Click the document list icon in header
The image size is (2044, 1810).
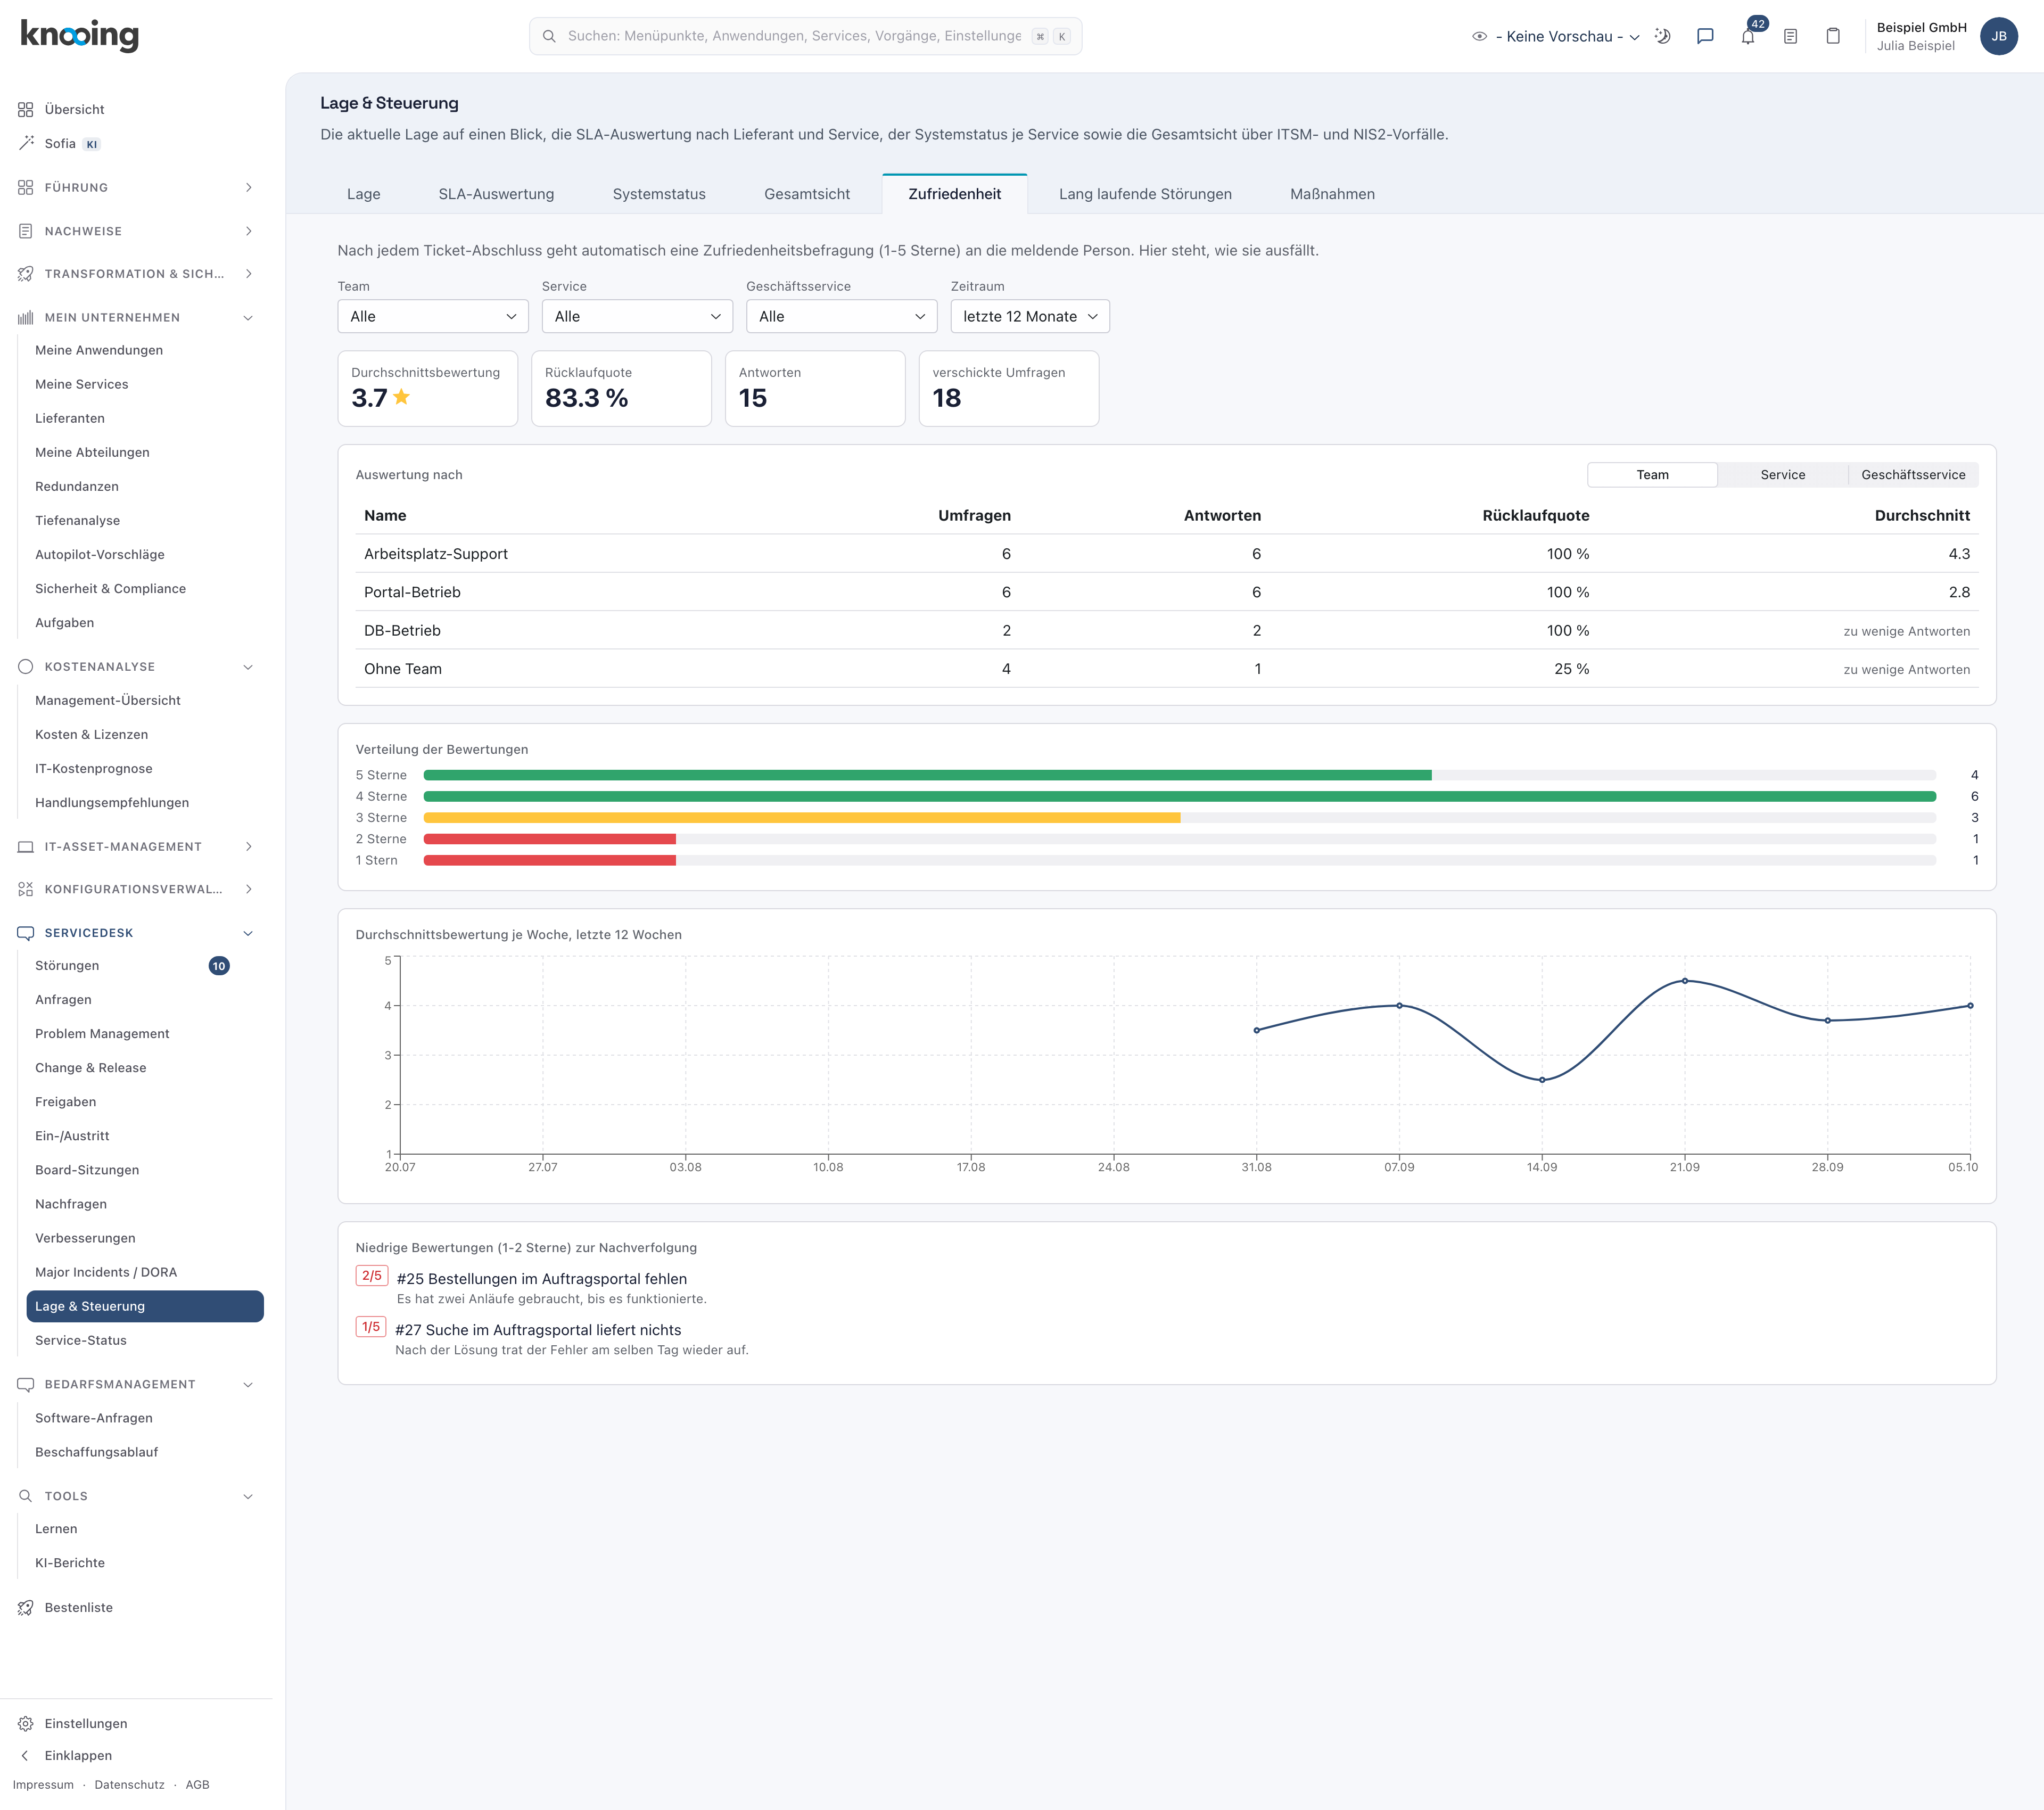pyautogui.click(x=1790, y=36)
